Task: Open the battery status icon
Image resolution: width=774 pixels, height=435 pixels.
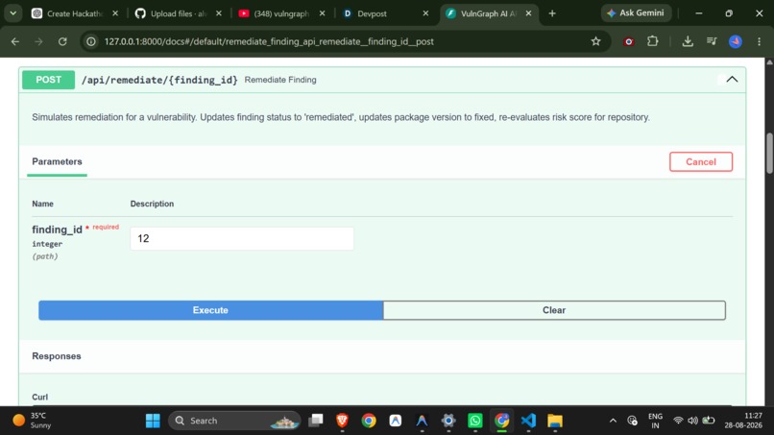Action: click(x=709, y=421)
